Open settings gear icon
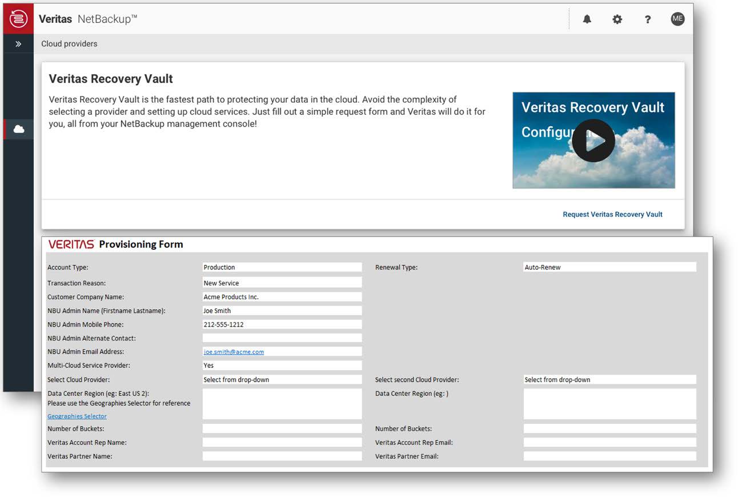This screenshot has width=738, height=497. point(617,19)
